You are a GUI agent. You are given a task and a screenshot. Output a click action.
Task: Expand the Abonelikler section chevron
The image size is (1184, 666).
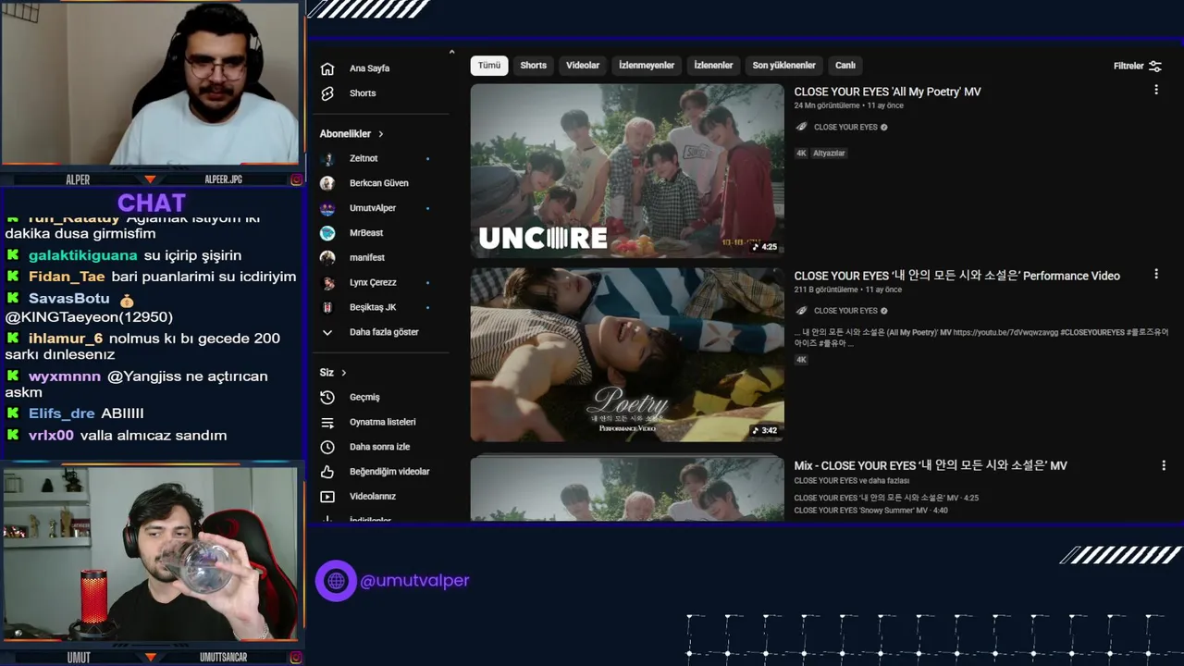pos(380,134)
